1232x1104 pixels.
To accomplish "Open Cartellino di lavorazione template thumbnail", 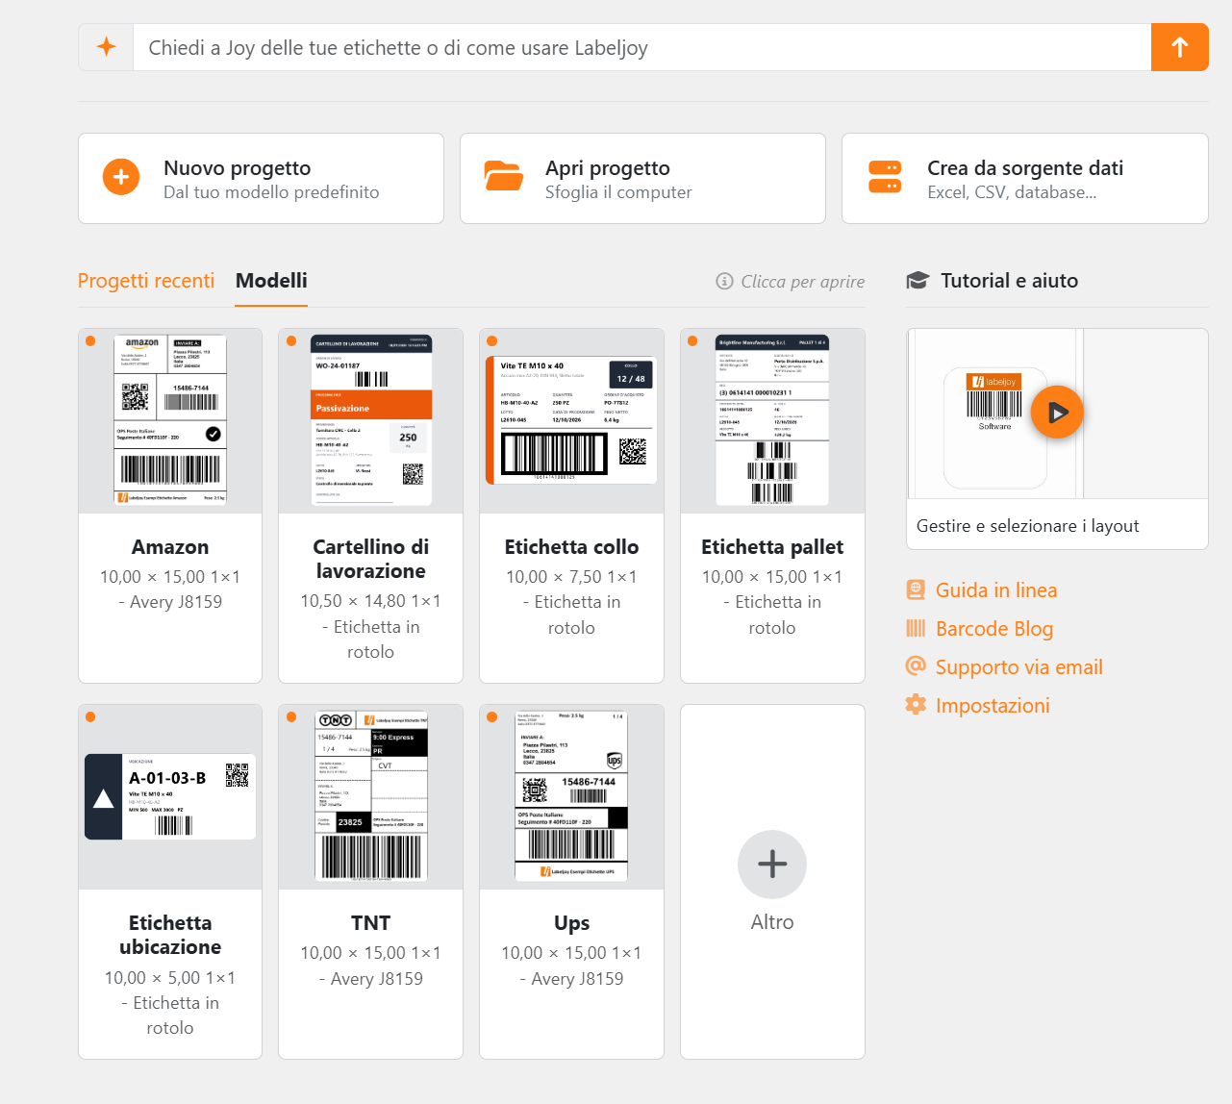I will click(x=371, y=420).
